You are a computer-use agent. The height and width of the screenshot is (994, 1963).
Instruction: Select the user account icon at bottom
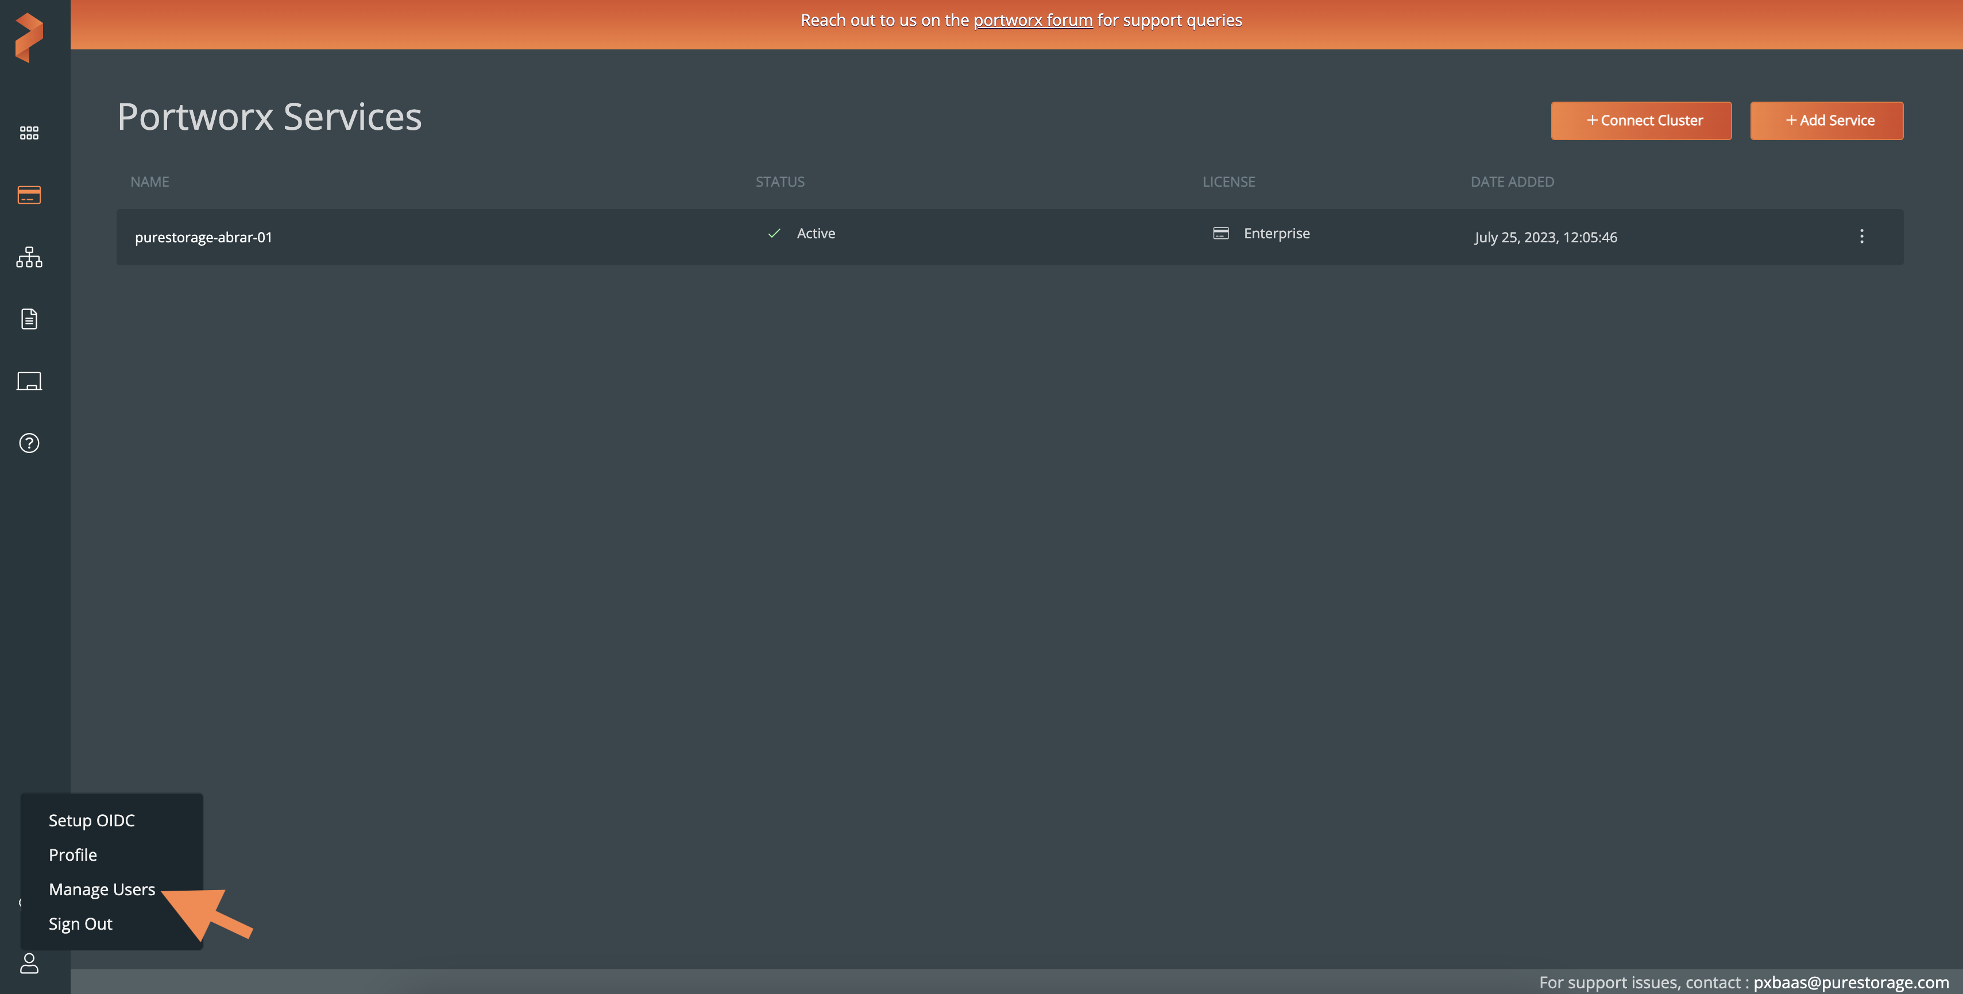point(29,962)
